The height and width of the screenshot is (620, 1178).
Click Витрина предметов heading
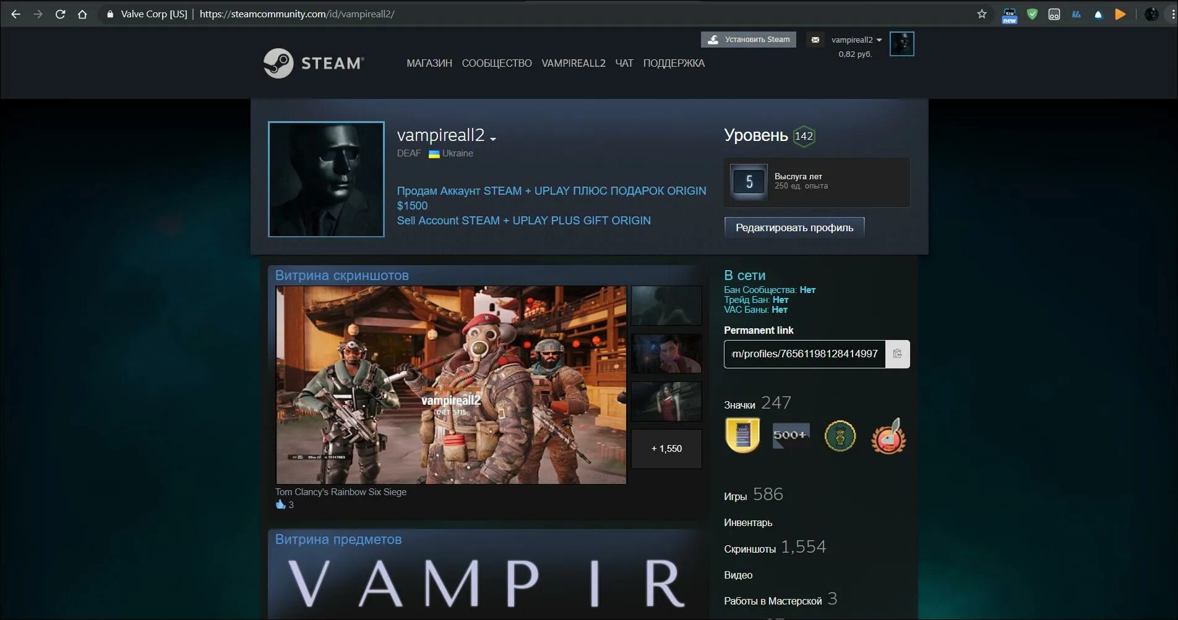click(338, 540)
